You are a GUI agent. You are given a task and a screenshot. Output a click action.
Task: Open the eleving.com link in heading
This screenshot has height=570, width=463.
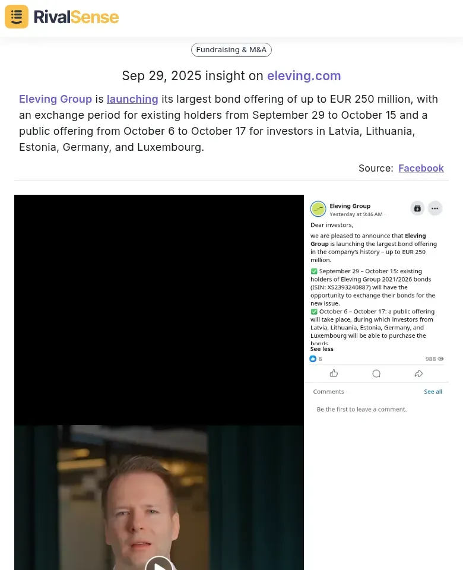[x=304, y=75]
